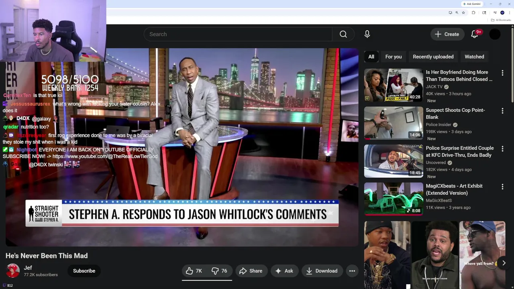
Task: Select the Recently uploaded filter chip
Action: pyautogui.click(x=433, y=57)
